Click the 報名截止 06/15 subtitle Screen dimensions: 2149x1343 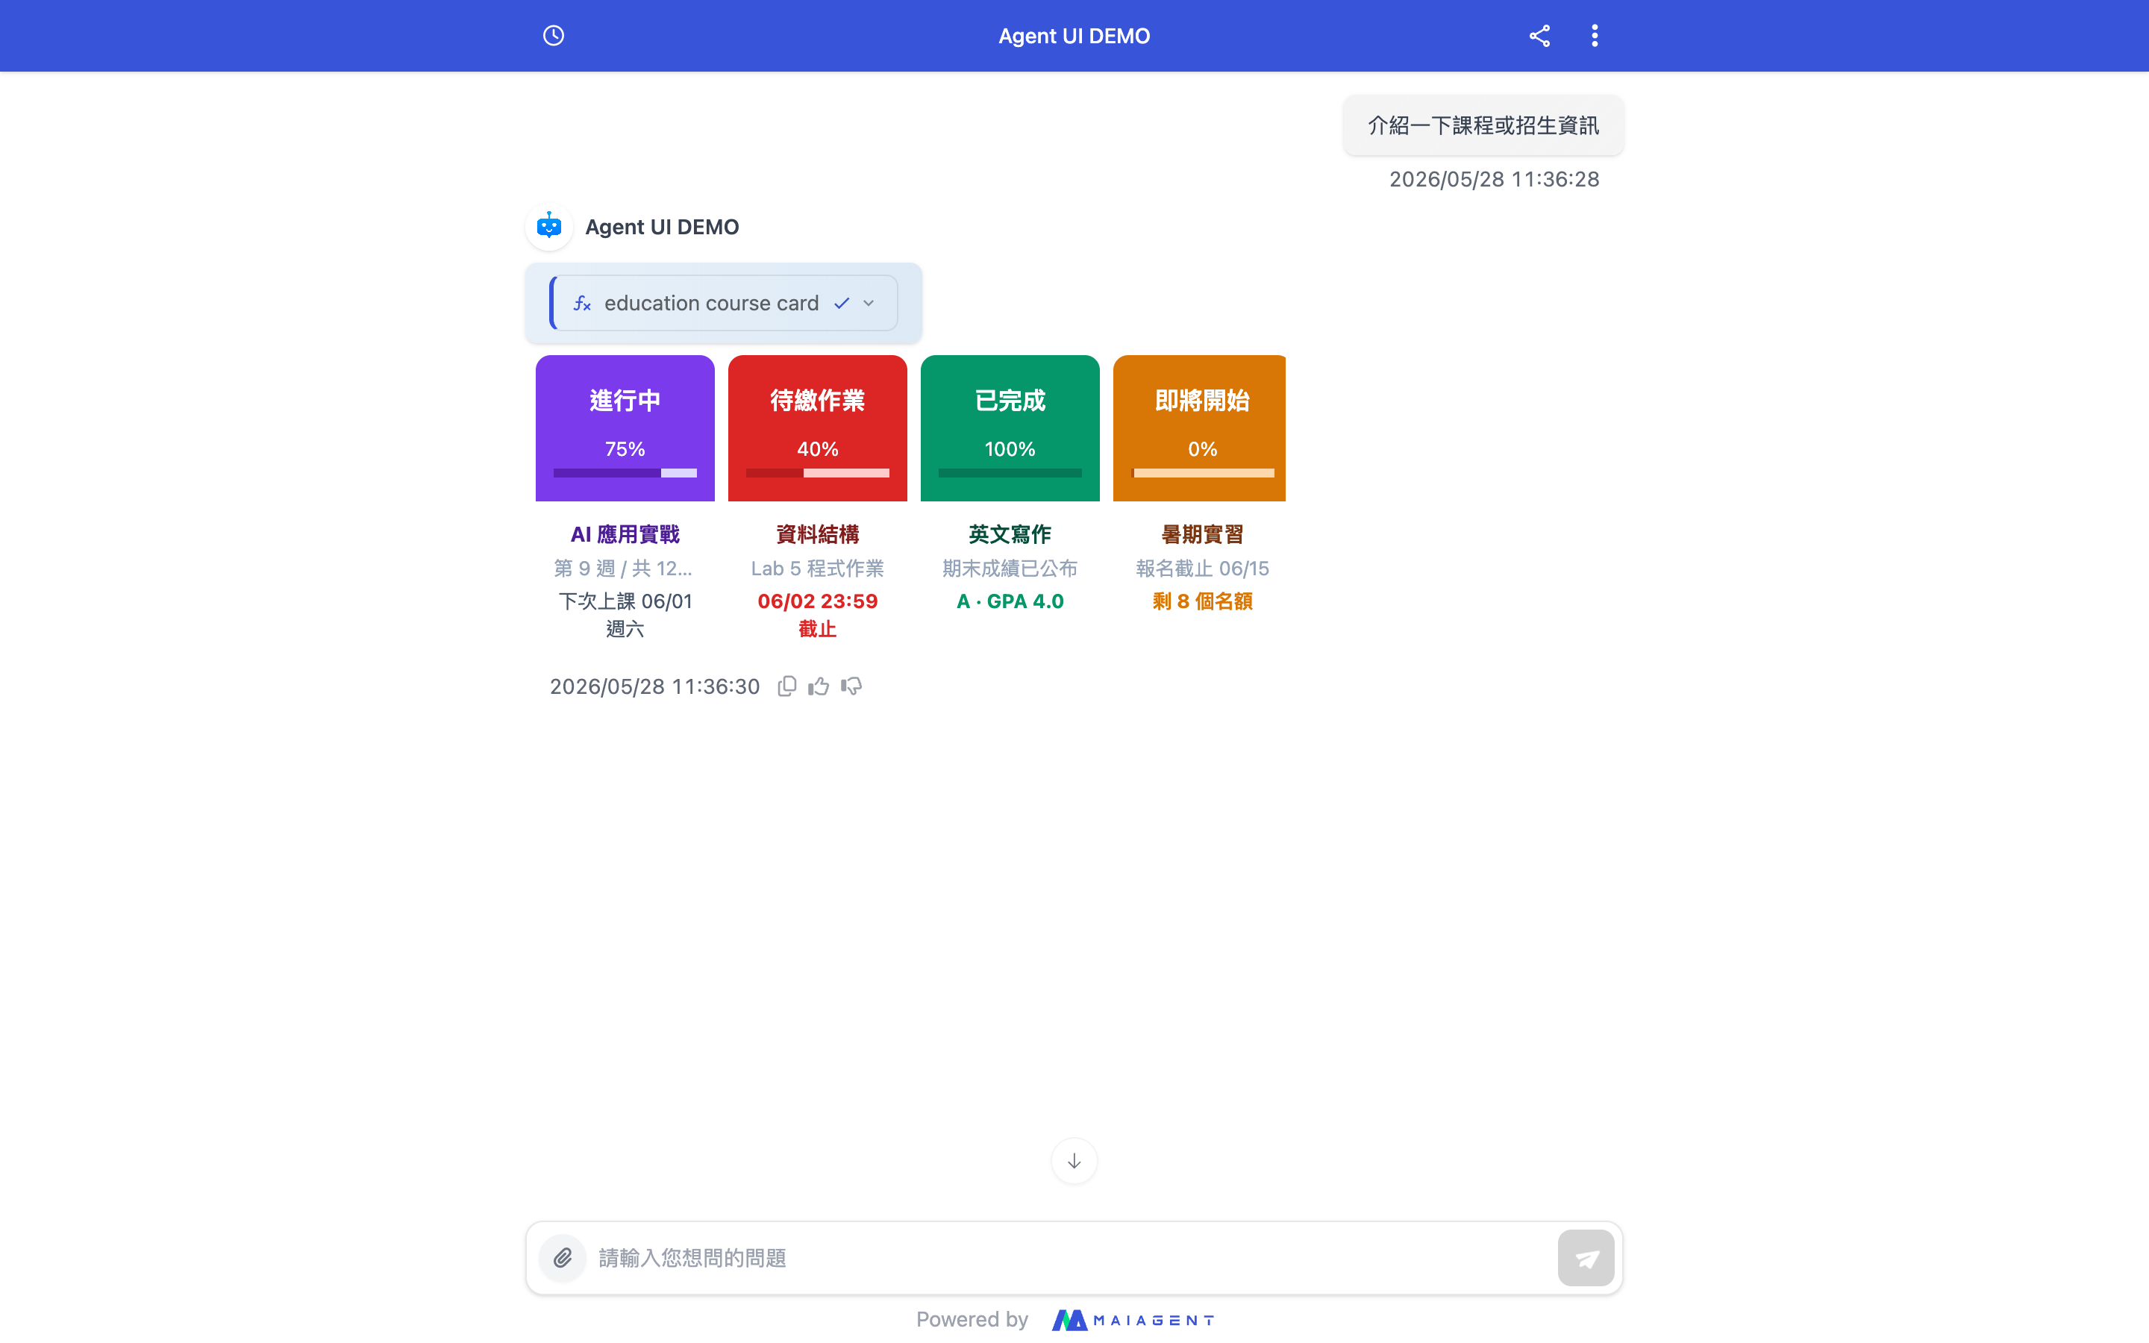1204,569
